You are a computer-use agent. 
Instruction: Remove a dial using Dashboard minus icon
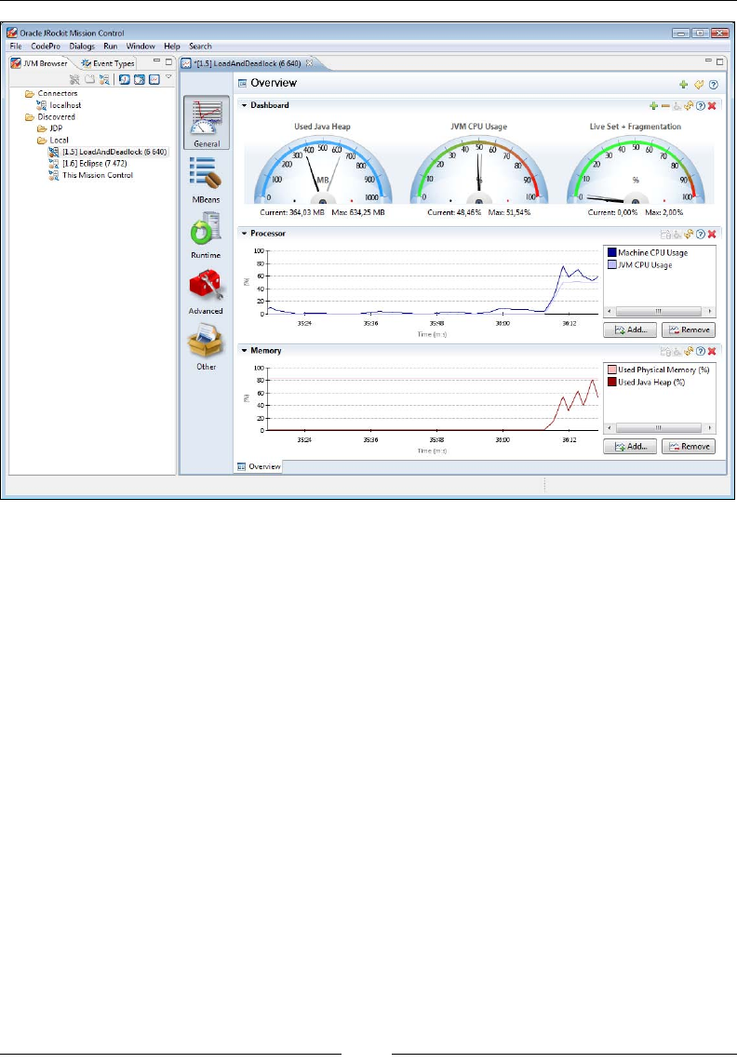click(665, 106)
